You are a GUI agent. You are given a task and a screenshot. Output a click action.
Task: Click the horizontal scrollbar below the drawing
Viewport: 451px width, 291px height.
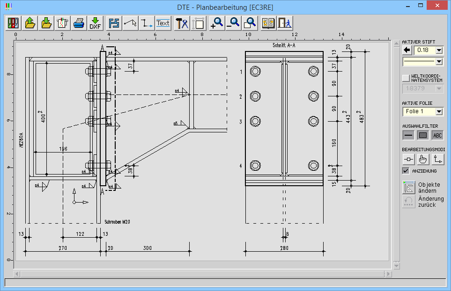click(203, 273)
